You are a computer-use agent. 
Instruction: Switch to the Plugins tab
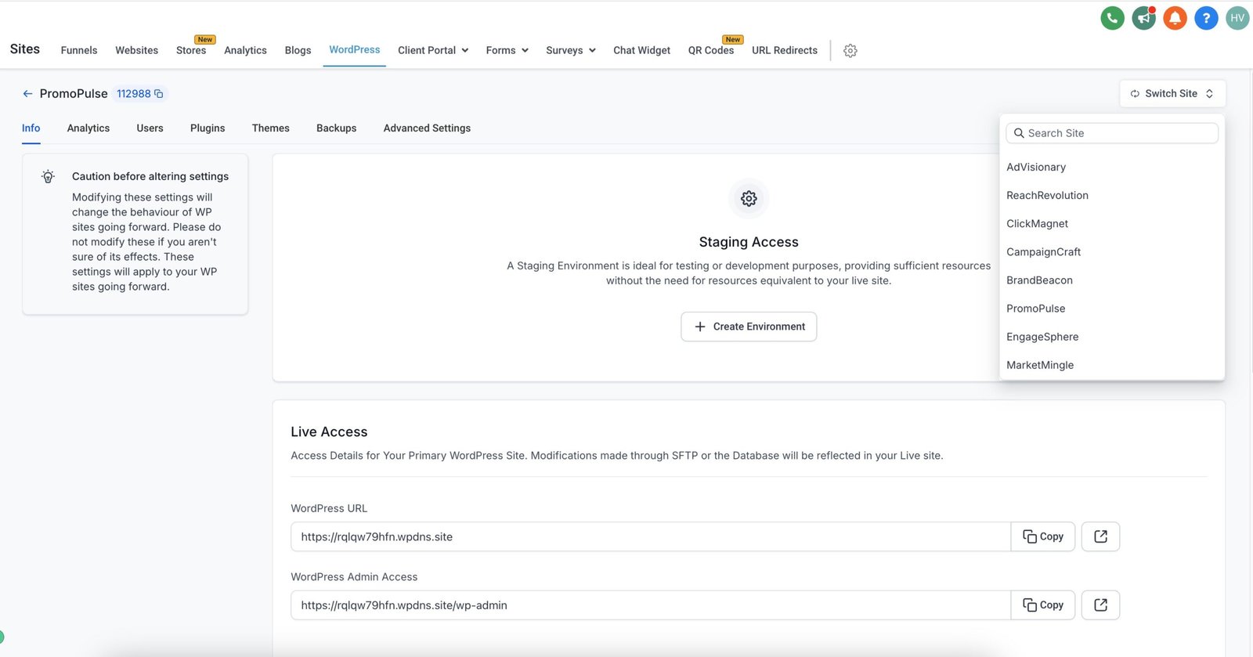[208, 128]
